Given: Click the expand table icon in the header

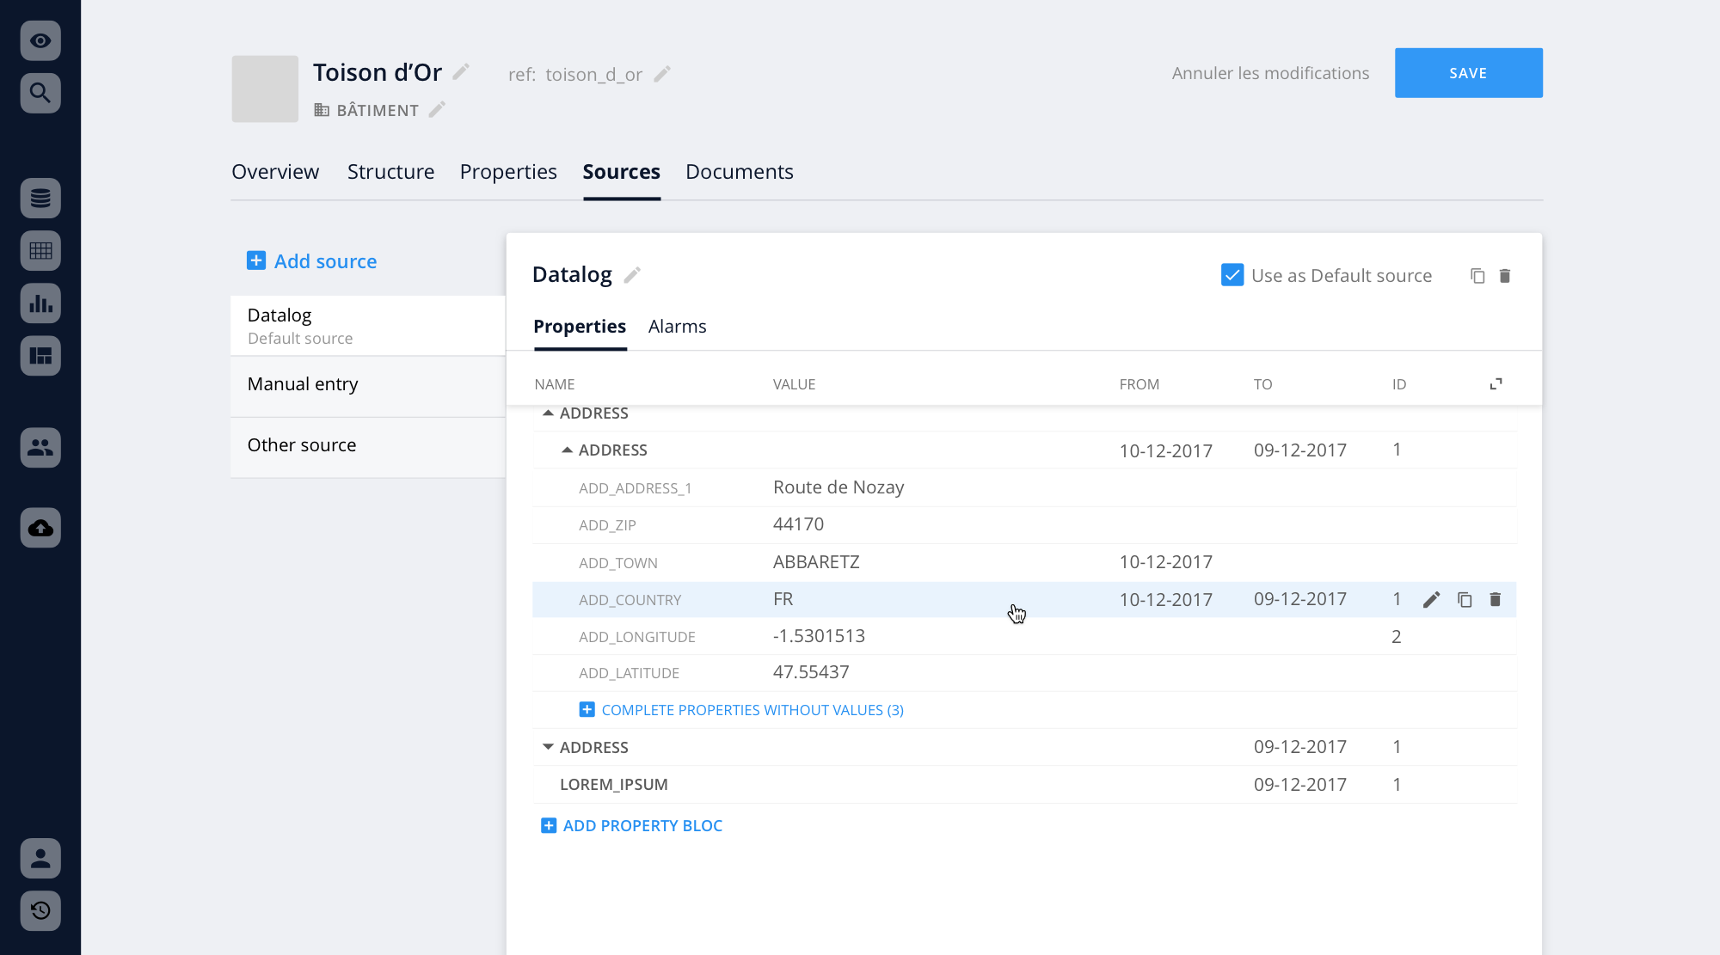Looking at the screenshot, I should [1496, 384].
